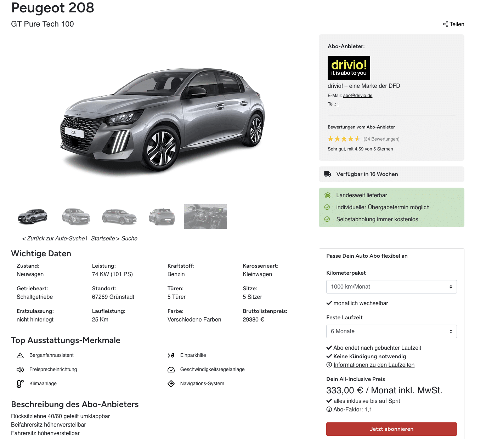Click the share icon next to Teilen
The image size is (486, 439).
[x=446, y=24]
